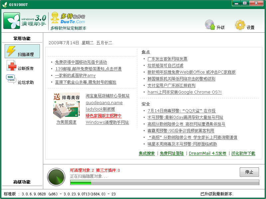This screenshot has width=266, height=199.
Task: Click the leaf icon in title bar
Action: 5,4
